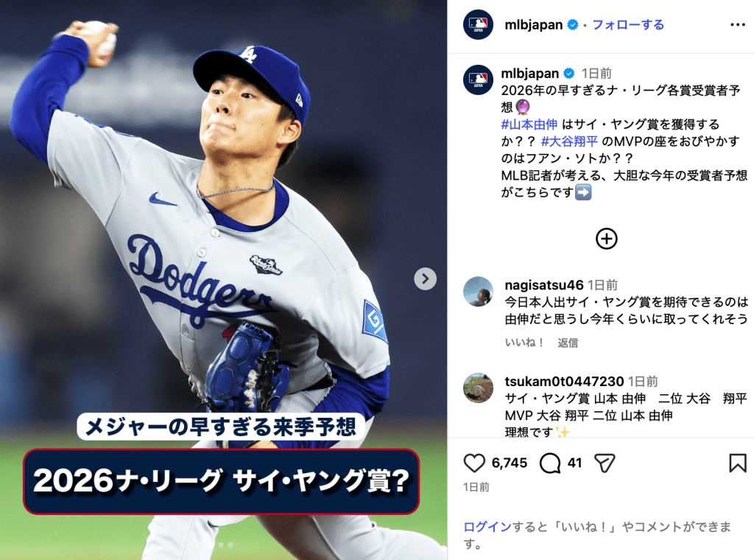
Task: Load more comments with the plus circle
Action: [x=607, y=239]
